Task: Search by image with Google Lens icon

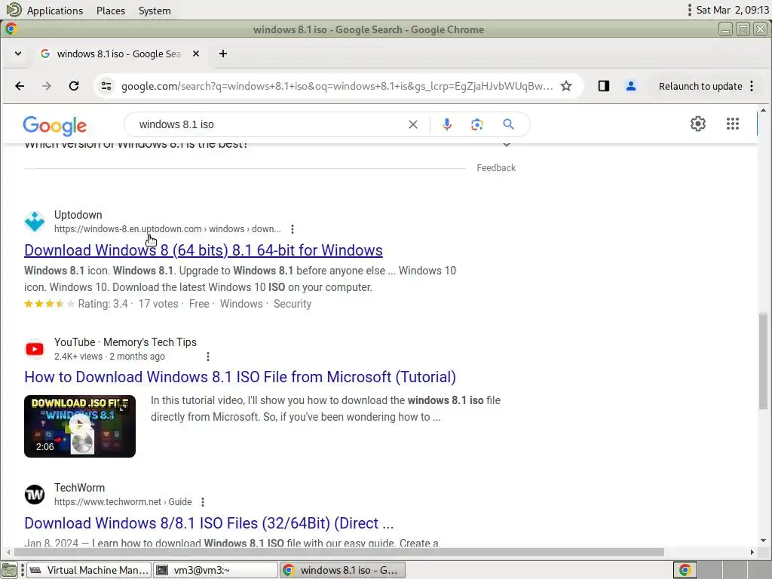Action: [x=476, y=124]
